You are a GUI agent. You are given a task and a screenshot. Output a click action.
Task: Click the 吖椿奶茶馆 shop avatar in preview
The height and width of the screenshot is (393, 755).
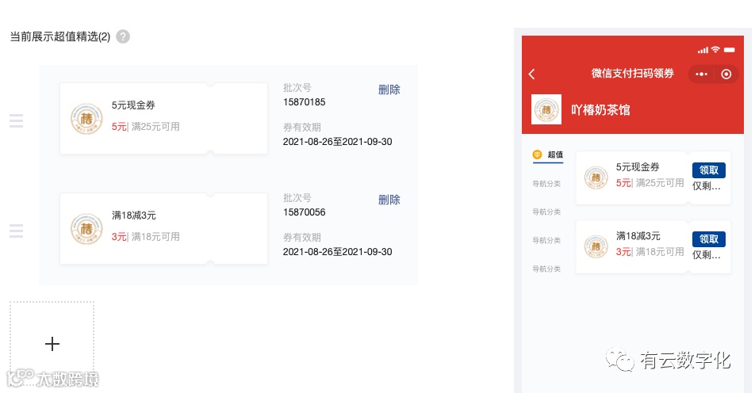[546, 109]
